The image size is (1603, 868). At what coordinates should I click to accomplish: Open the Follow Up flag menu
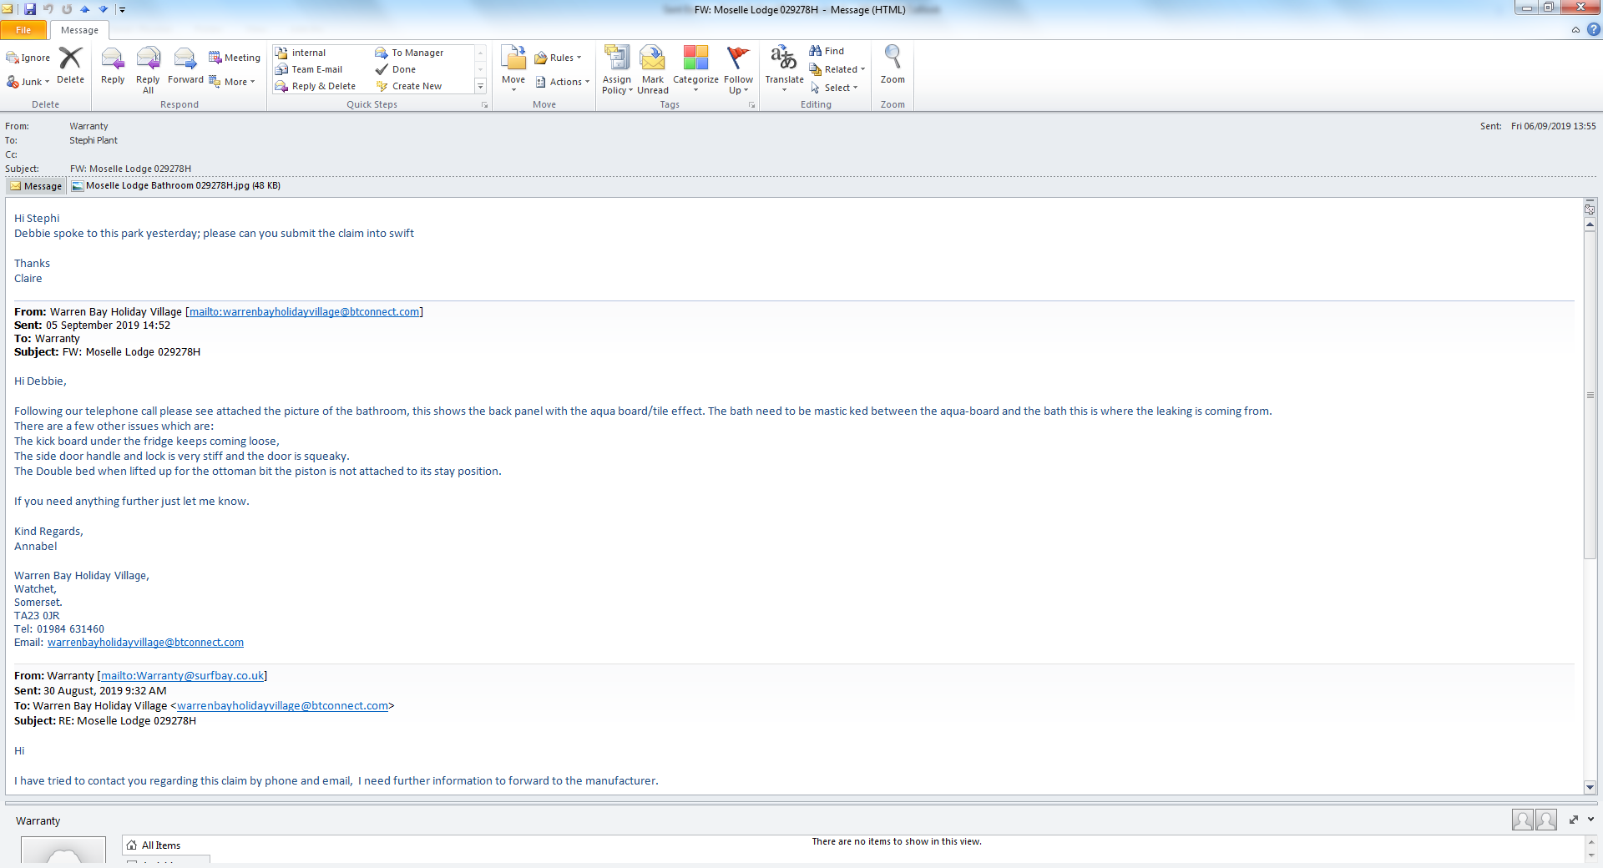click(738, 69)
